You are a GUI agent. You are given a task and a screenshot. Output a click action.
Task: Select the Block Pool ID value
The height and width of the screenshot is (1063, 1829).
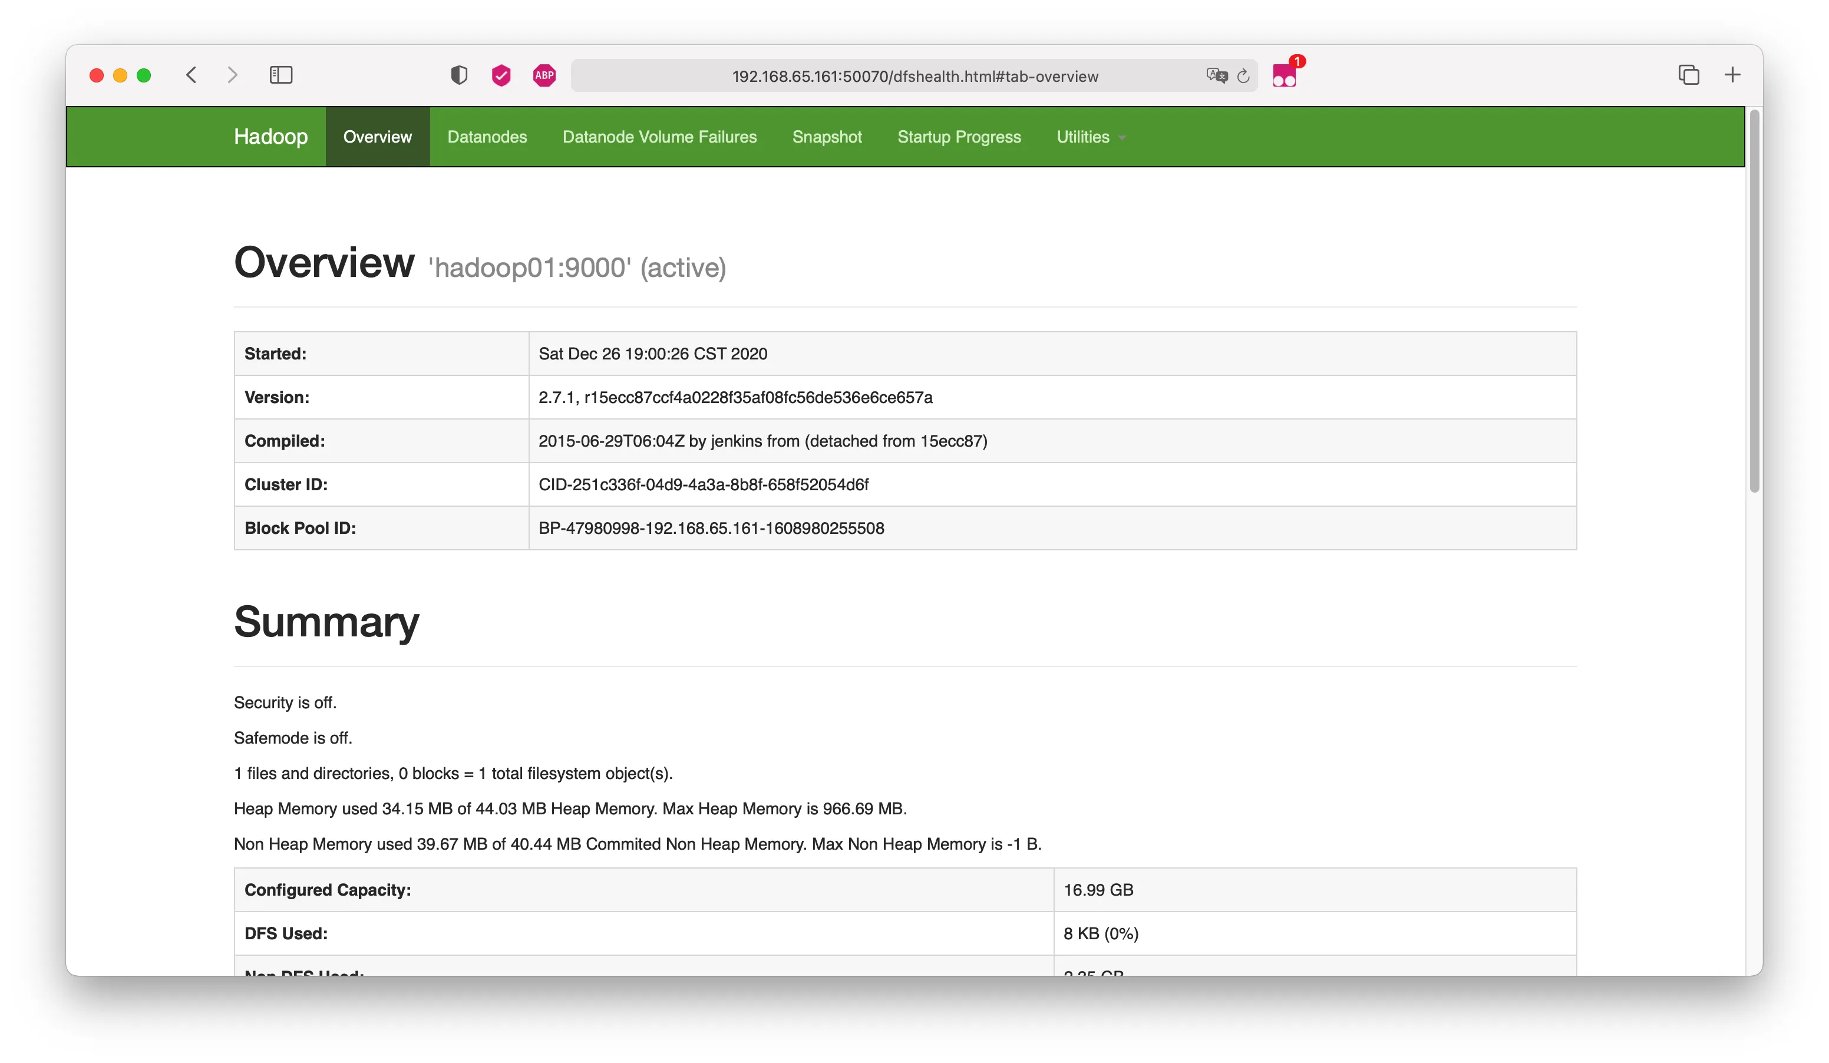pos(711,527)
